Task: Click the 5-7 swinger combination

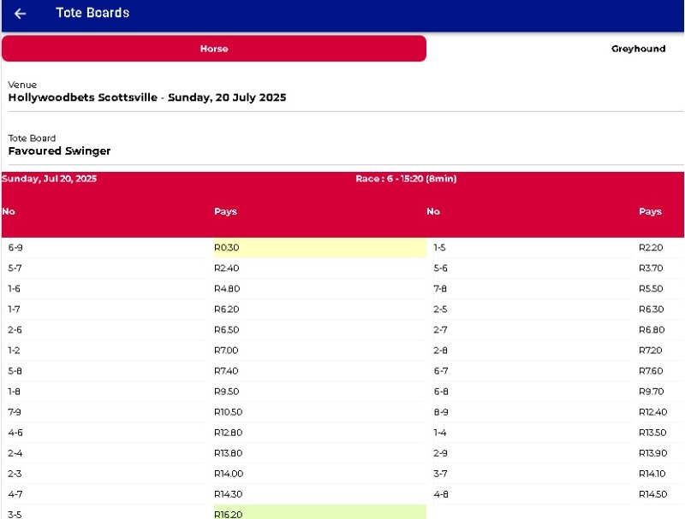Action: 15,268
